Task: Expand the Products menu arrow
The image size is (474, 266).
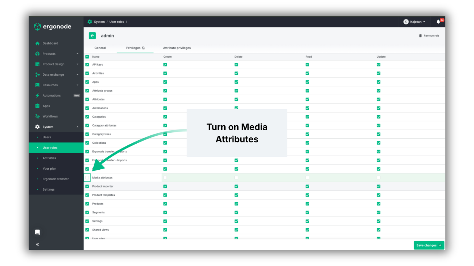Action: [x=78, y=54]
